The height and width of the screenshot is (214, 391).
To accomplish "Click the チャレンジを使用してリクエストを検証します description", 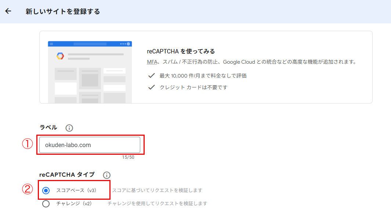I will (x=157, y=203).
